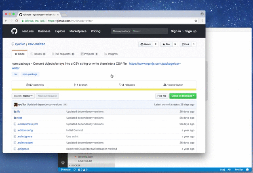Image resolution: width=253 pixels, height=173 pixels.
Task: Click the test folder icon
Action: [x=15, y=118]
